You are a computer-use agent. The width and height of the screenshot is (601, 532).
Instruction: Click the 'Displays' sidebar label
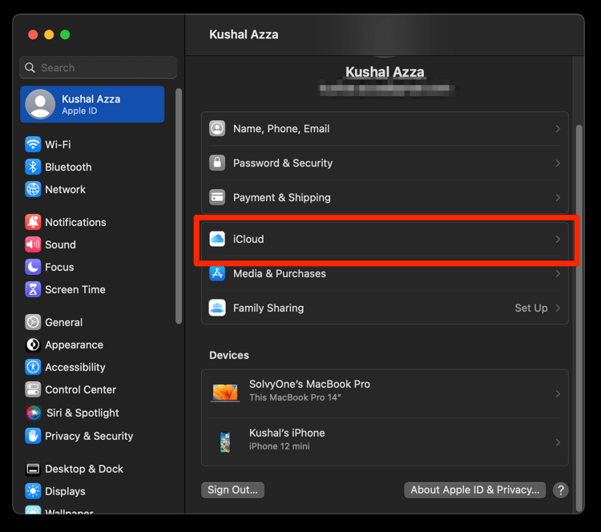[x=65, y=491]
